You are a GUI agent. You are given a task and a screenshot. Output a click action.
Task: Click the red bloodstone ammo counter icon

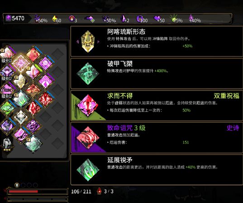pyautogui.click(x=99, y=191)
